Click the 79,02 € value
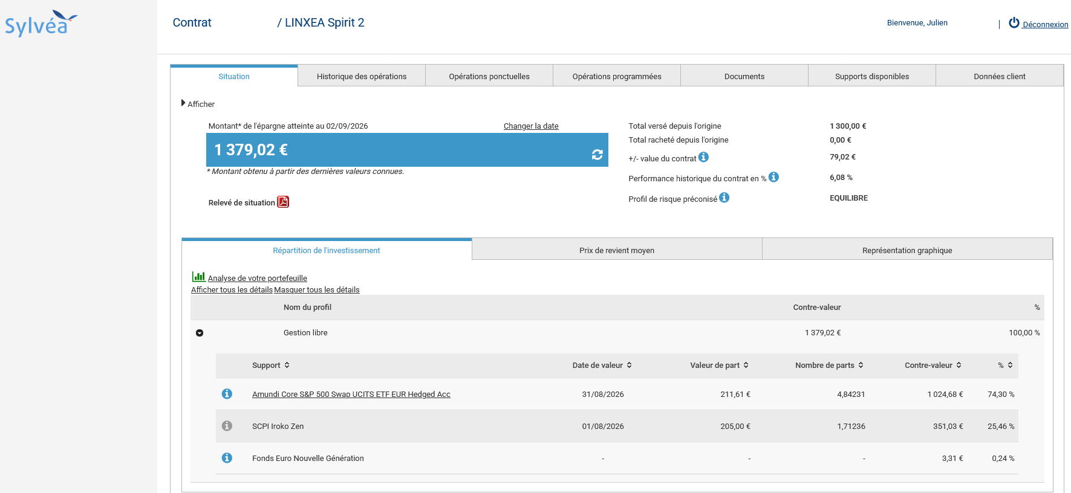This screenshot has width=1071, height=493. point(842,157)
